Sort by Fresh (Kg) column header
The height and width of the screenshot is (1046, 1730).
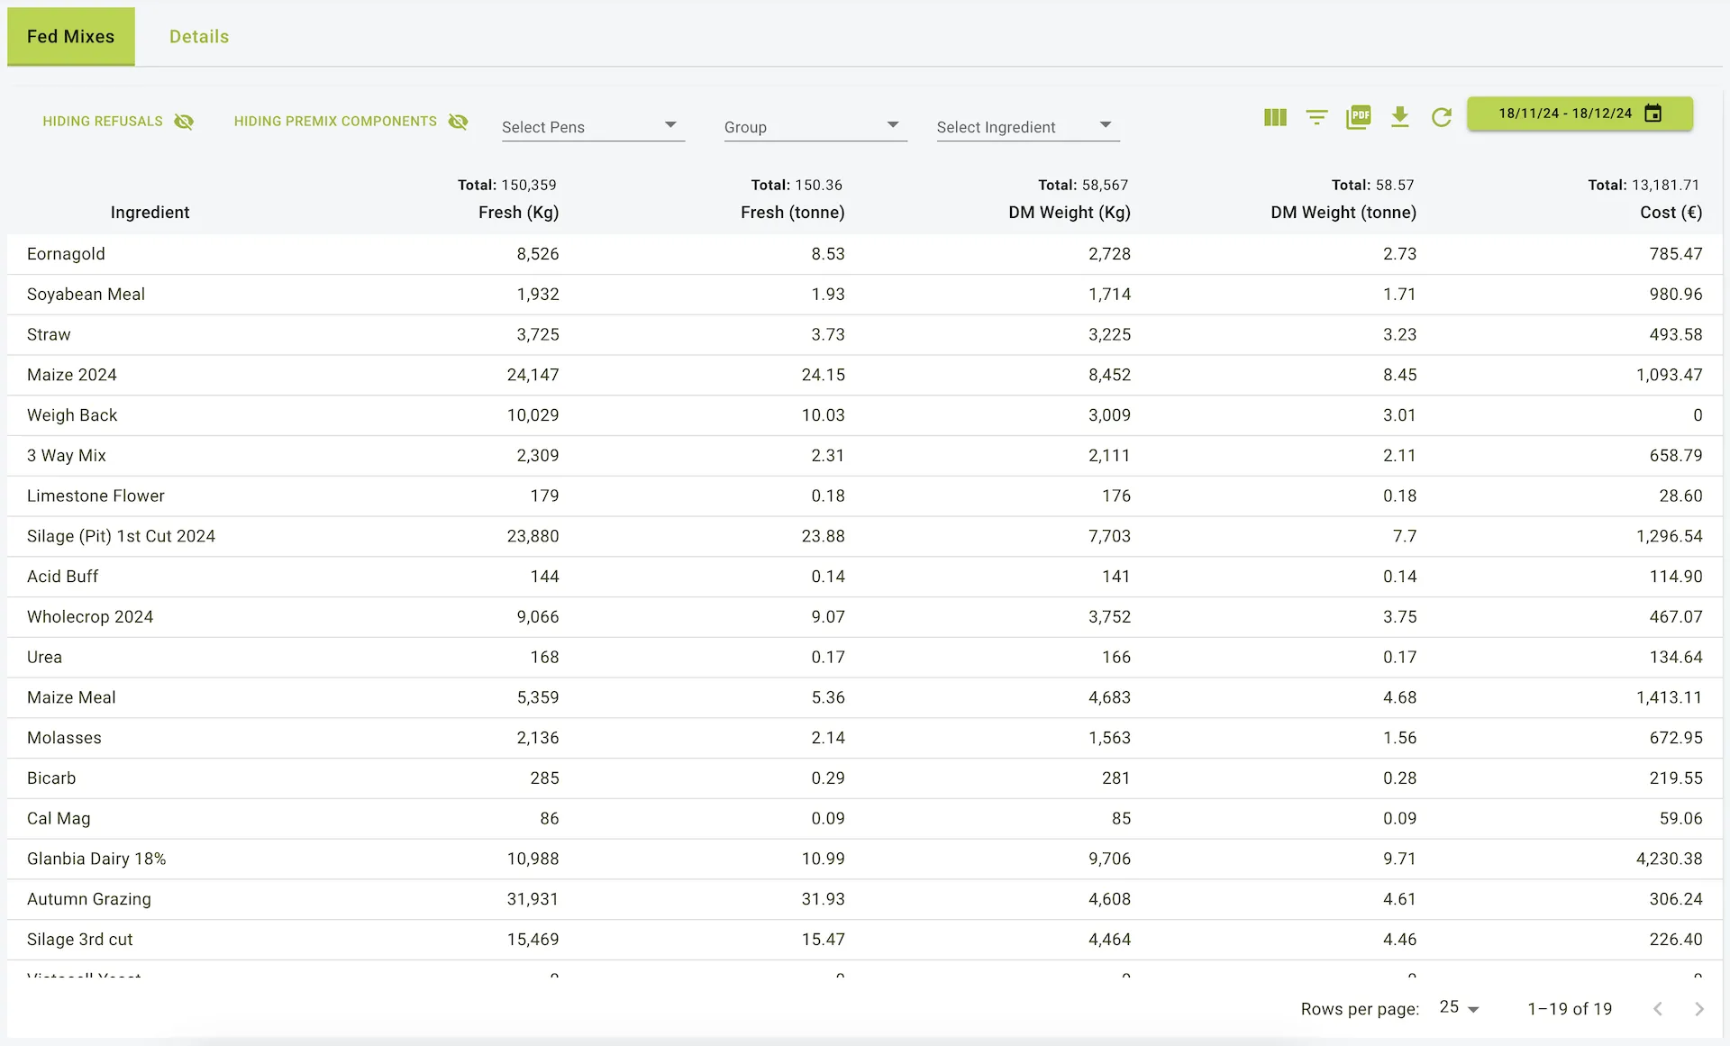518,213
